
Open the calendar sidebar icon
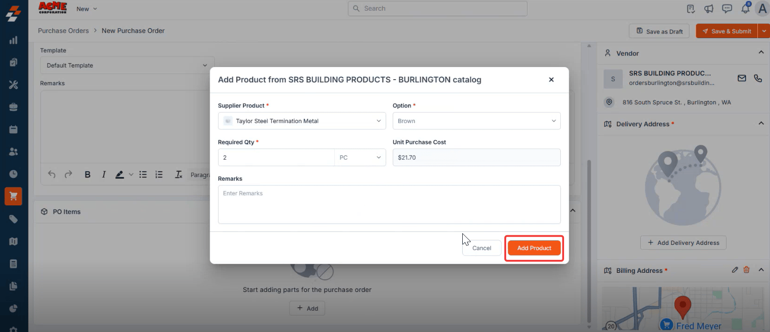14,129
